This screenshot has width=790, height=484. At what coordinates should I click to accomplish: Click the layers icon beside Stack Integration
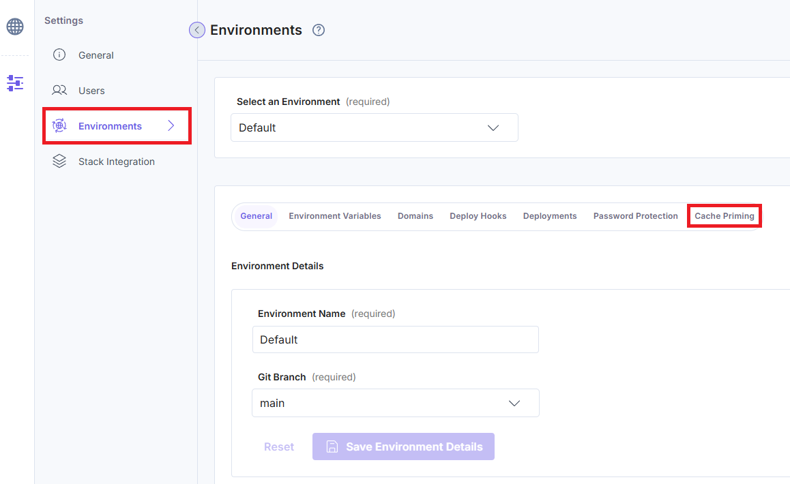59,161
